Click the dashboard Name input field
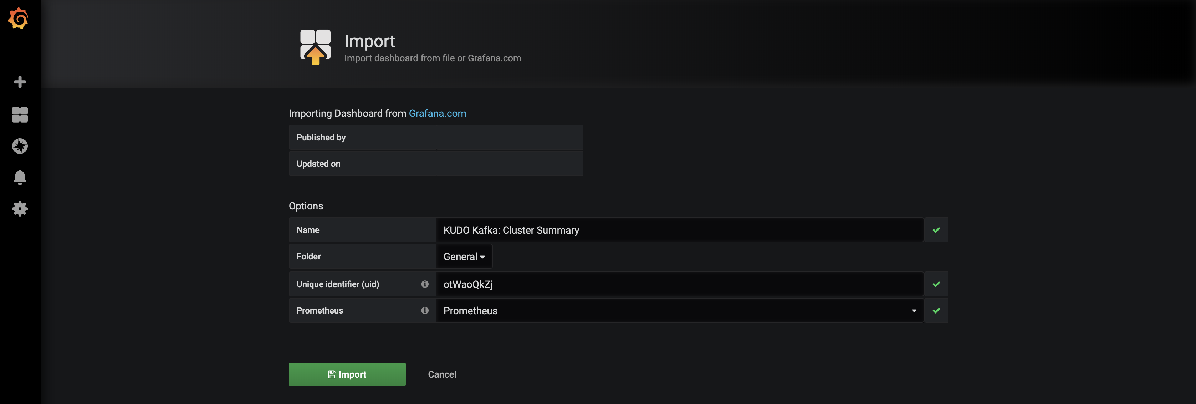 point(679,230)
